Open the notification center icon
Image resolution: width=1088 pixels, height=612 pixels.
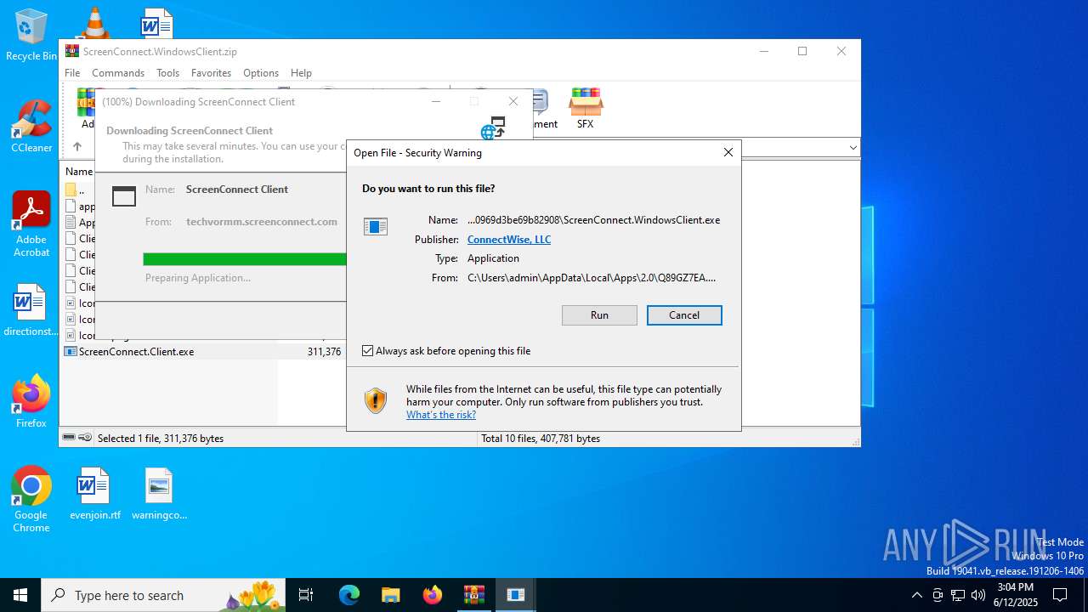point(1060,595)
